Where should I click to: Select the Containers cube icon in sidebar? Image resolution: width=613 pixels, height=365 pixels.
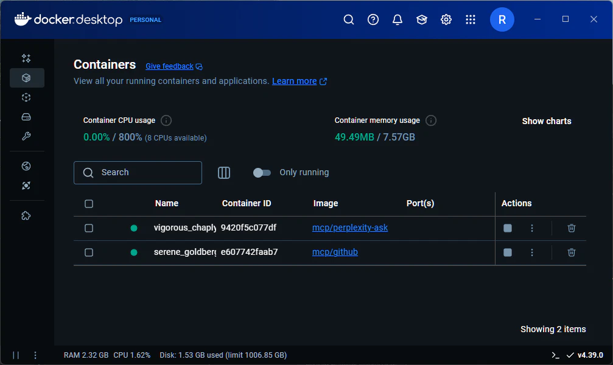tap(26, 78)
